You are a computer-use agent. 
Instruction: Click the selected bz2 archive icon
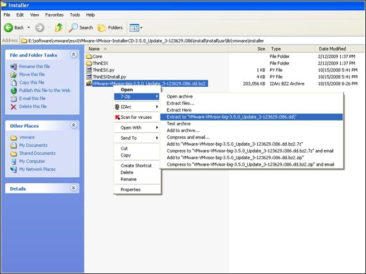coord(89,83)
